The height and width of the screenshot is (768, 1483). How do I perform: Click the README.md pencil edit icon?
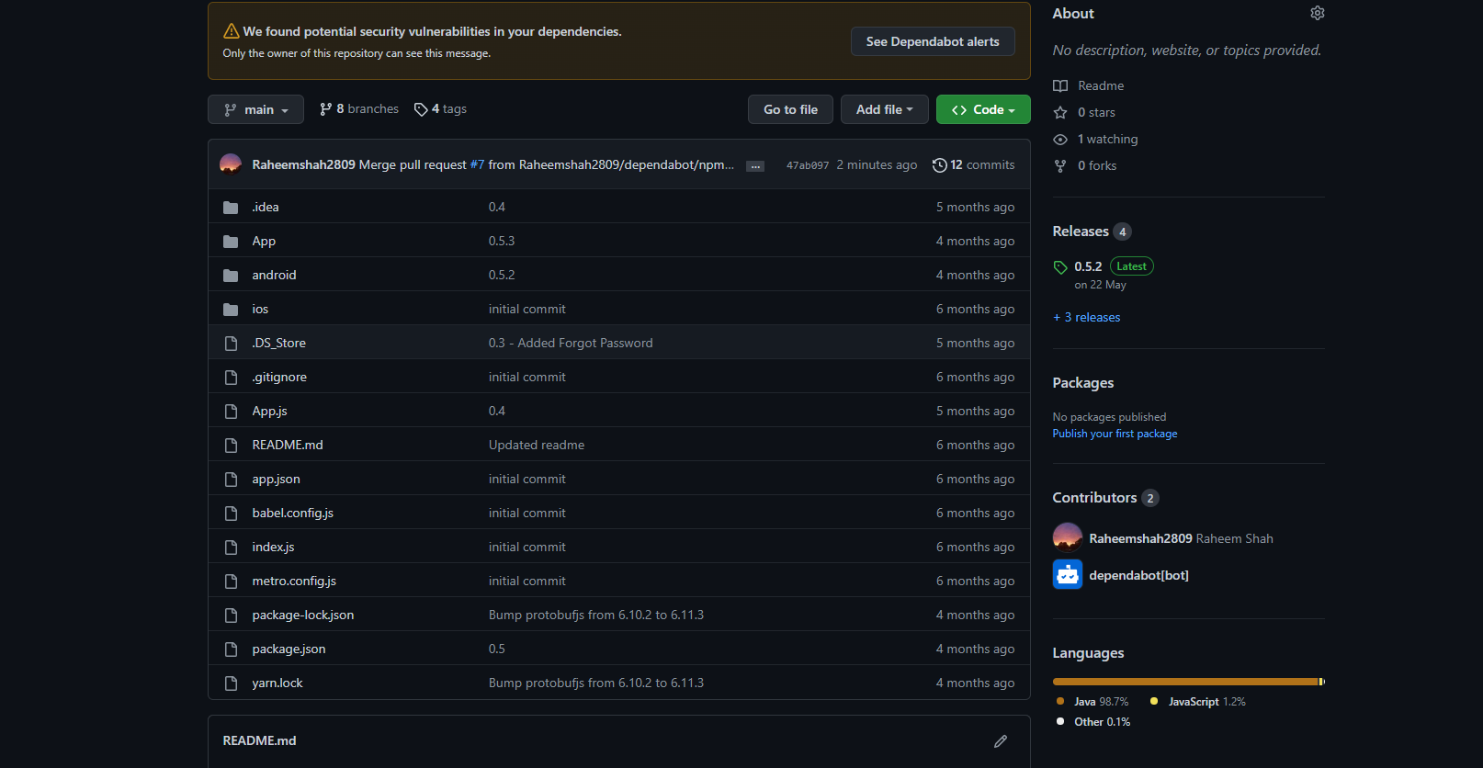coord(1001,740)
